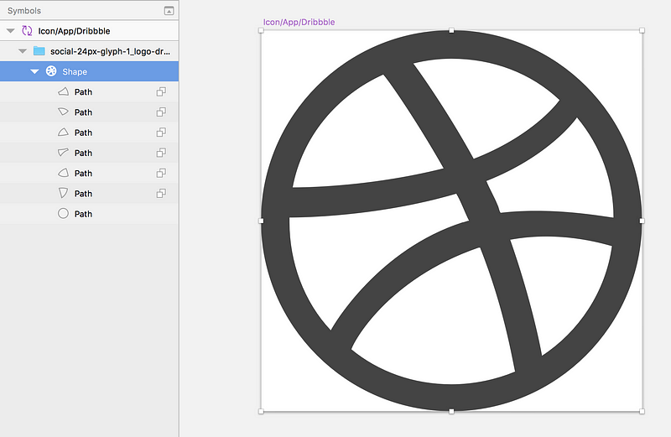Collapse the Shape layer's path list
This screenshot has height=437, width=671.
click(x=34, y=71)
